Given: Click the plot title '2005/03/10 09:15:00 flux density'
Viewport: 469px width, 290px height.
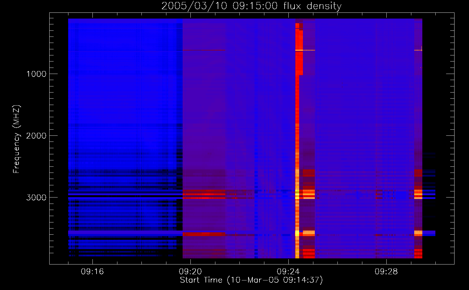Looking at the screenshot, I should pos(251,6).
